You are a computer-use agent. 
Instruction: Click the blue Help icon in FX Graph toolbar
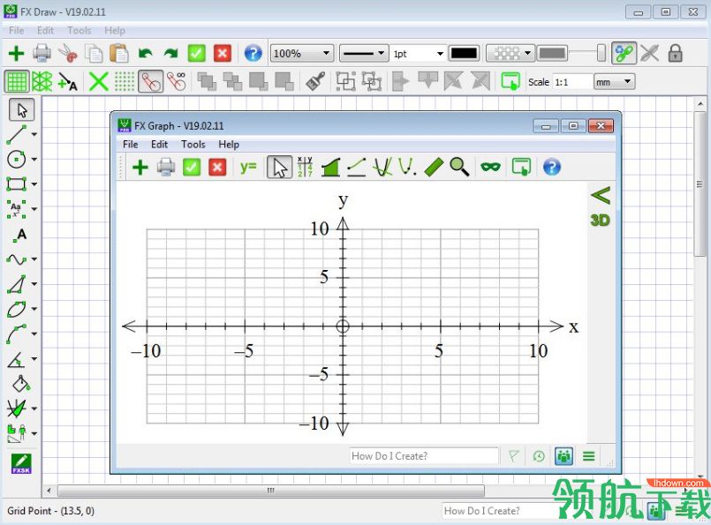click(x=552, y=167)
